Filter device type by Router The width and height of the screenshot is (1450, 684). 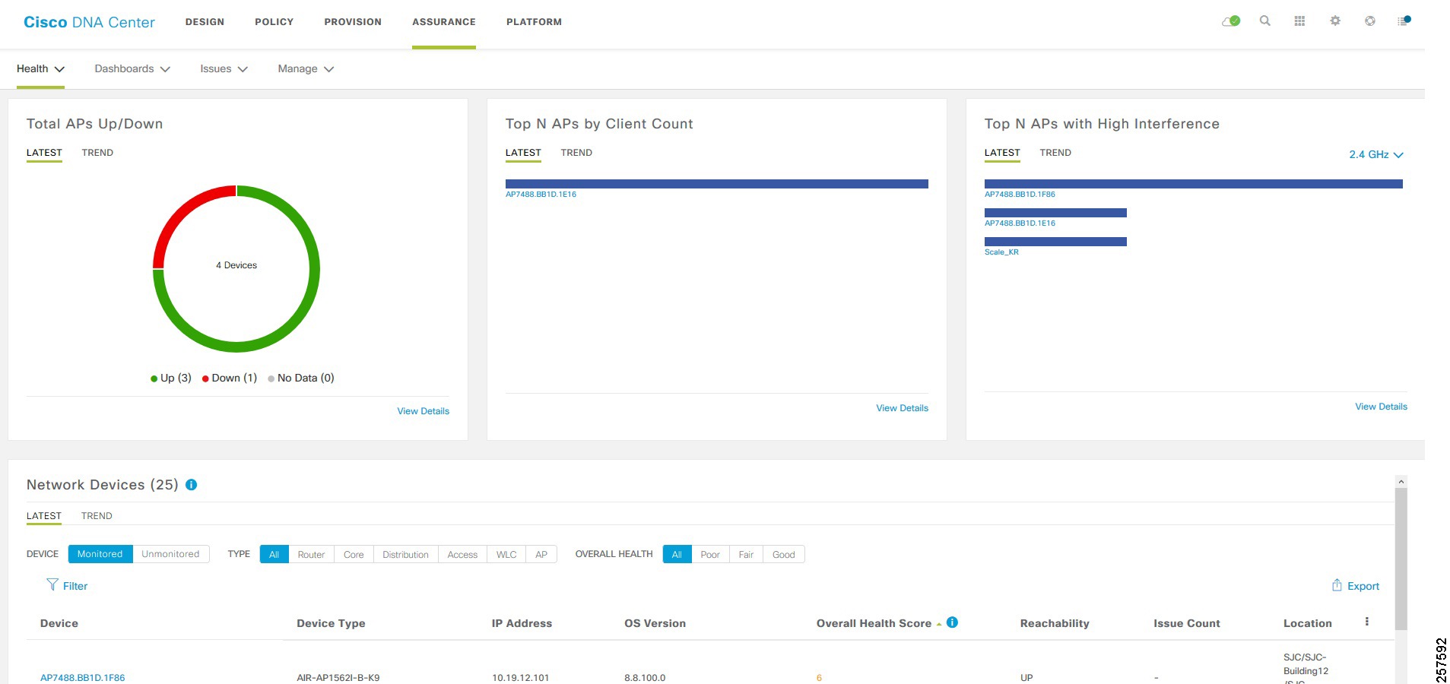[x=311, y=554]
